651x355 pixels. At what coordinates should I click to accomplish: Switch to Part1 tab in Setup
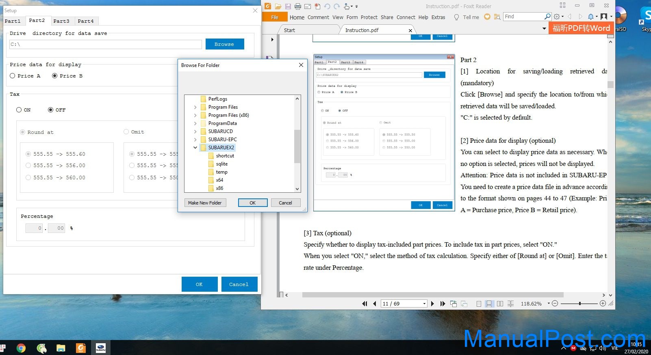pyautogui.click(x=12, y=21)
